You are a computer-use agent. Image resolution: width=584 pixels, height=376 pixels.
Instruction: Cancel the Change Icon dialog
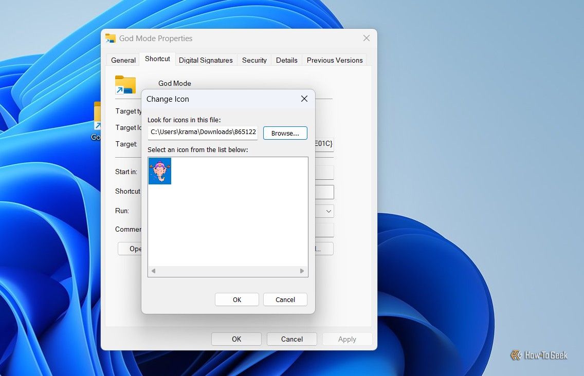(285, 299)
